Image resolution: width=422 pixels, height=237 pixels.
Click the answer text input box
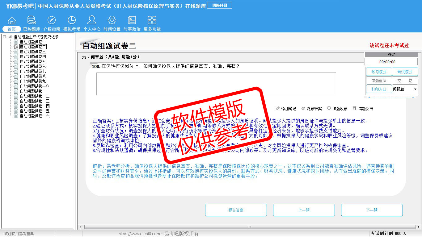click(x=216, y=84)
